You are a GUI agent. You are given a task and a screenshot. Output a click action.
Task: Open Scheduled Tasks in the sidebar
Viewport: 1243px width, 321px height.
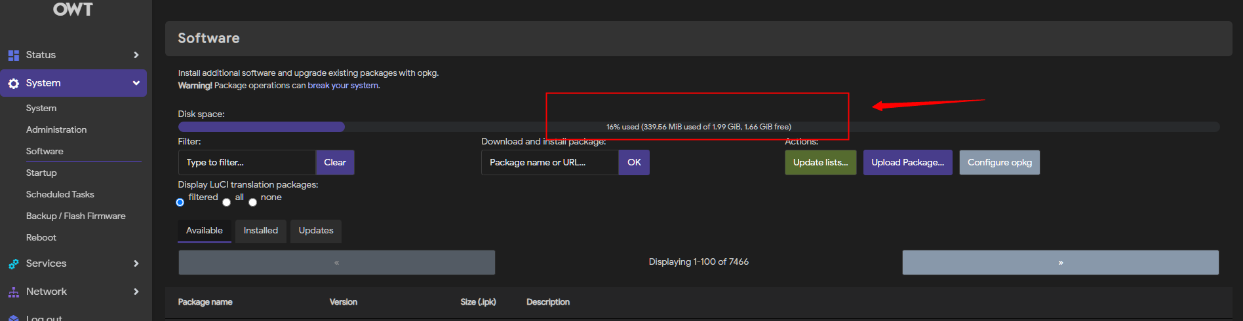point(60,194)
